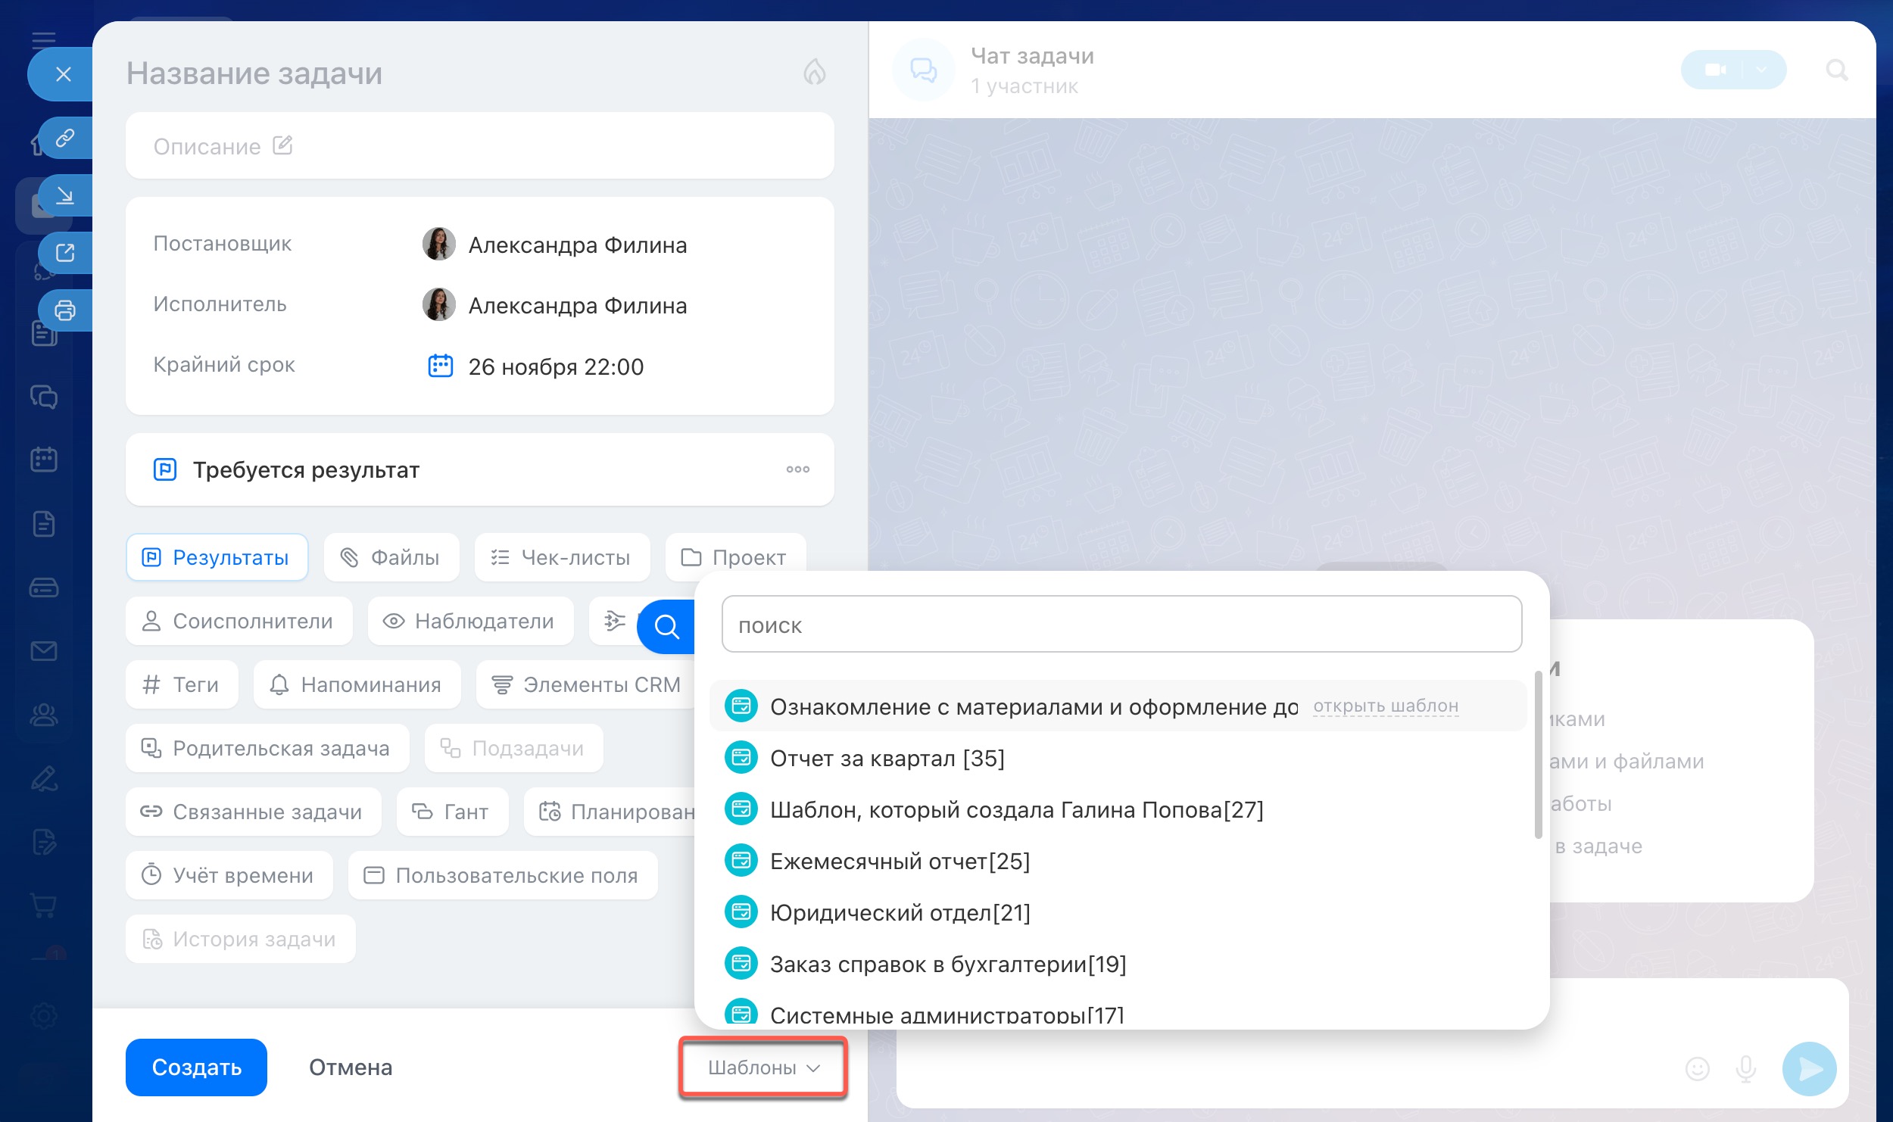Open the Требуется результат three-dots menu

click(x=797, y=469)
